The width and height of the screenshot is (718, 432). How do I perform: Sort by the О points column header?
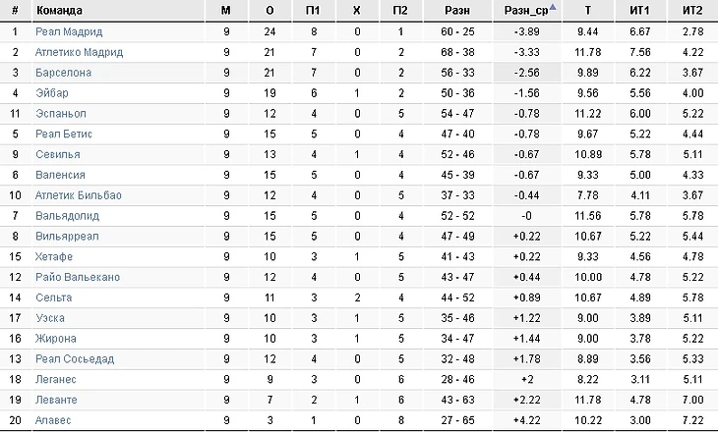pyautogui.click(x=269, y=10)
